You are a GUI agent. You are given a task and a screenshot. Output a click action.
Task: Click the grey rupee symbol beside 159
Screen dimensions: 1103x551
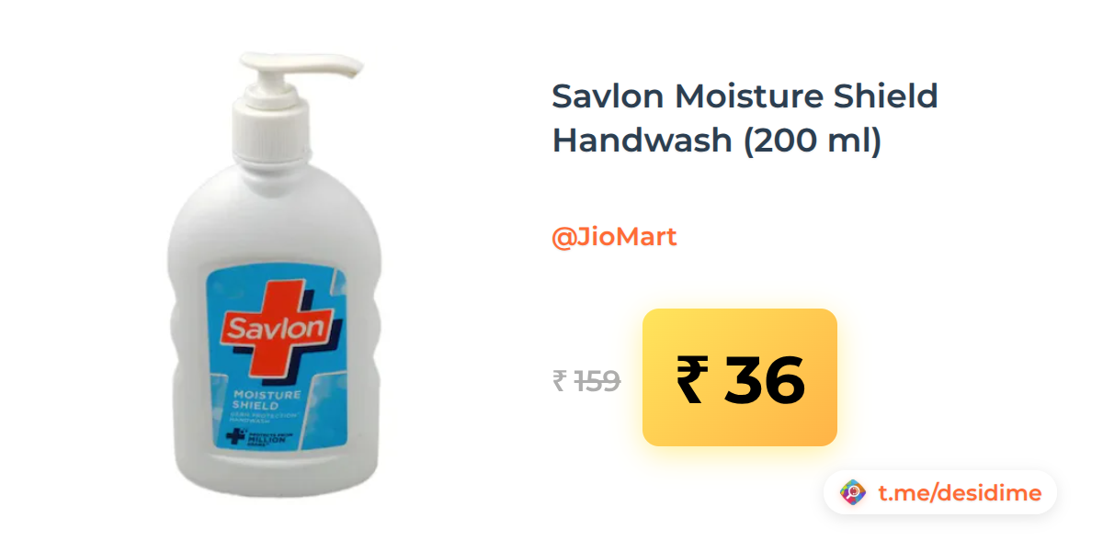(x=559, y=380)
